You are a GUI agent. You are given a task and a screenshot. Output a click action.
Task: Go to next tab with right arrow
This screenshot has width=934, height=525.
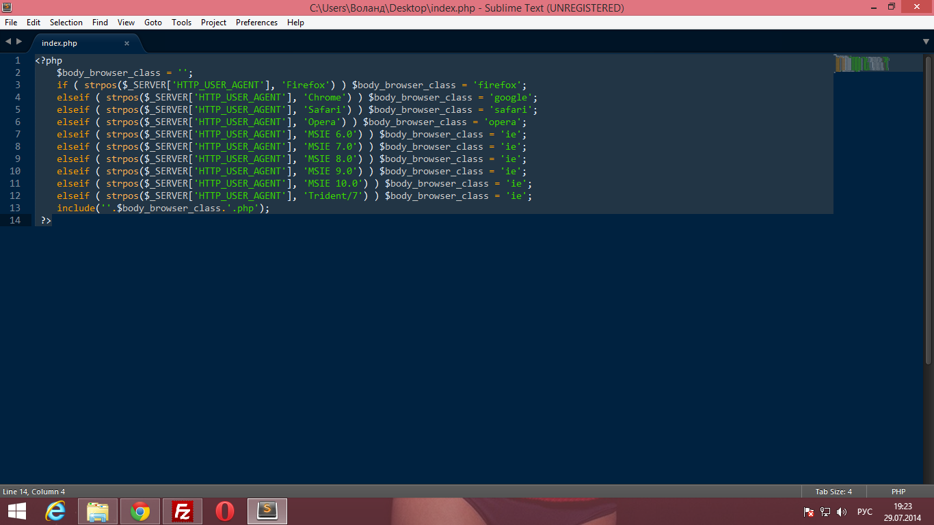pos(19,42)
